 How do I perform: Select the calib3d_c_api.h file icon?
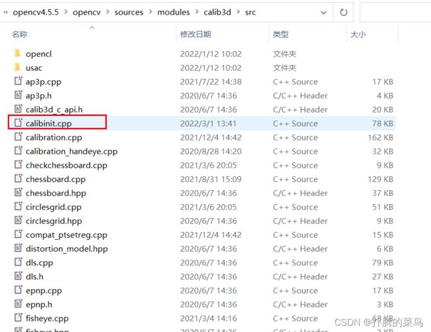(x=18, y=109)
